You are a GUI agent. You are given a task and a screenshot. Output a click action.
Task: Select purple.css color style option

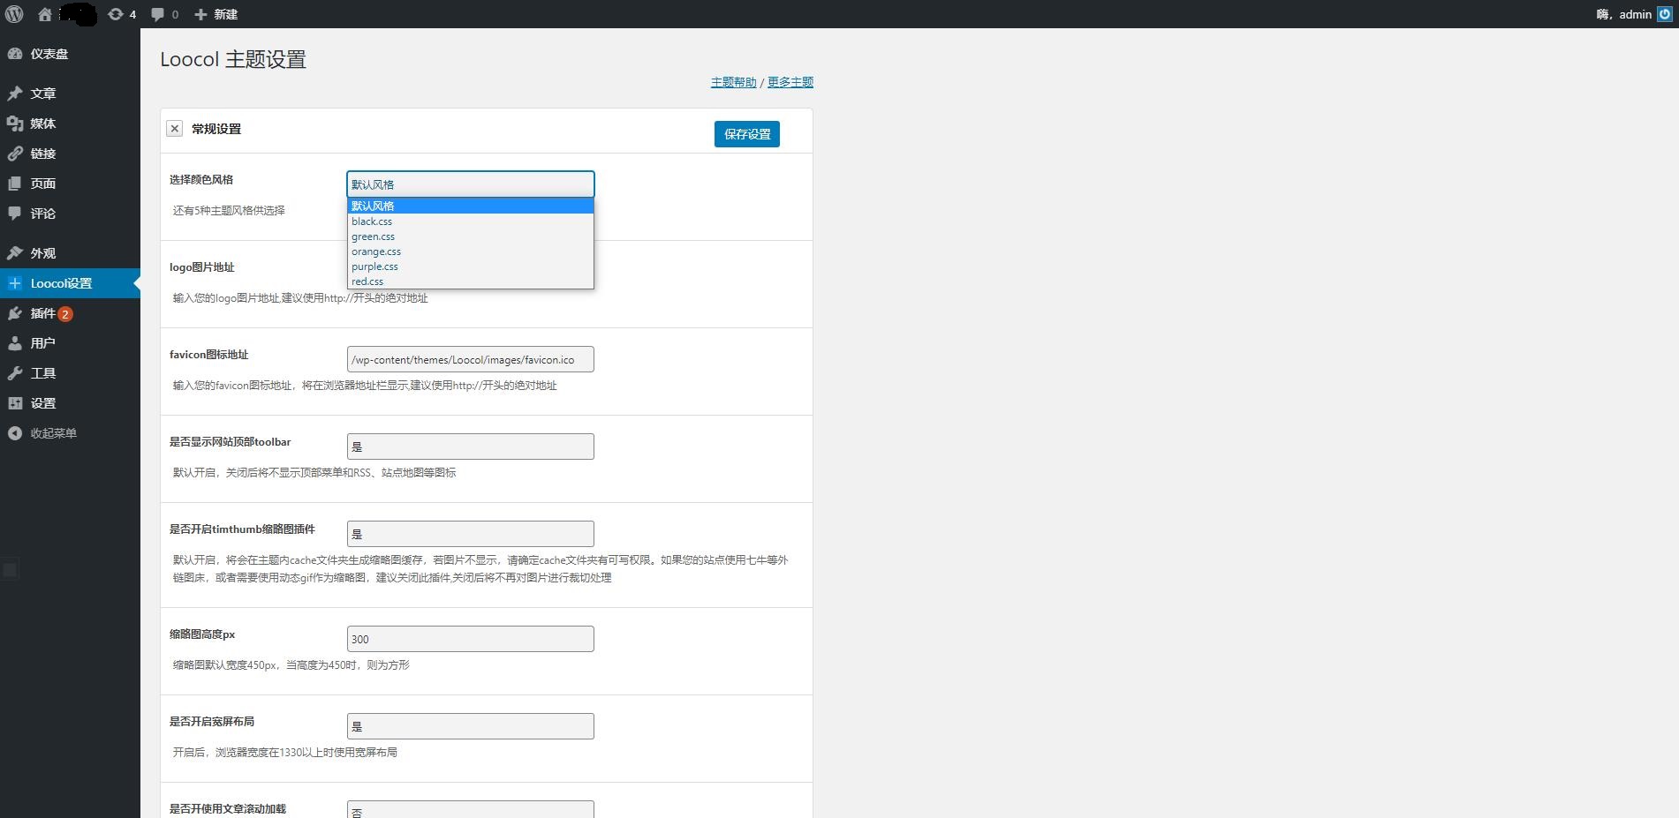point(470,266)
